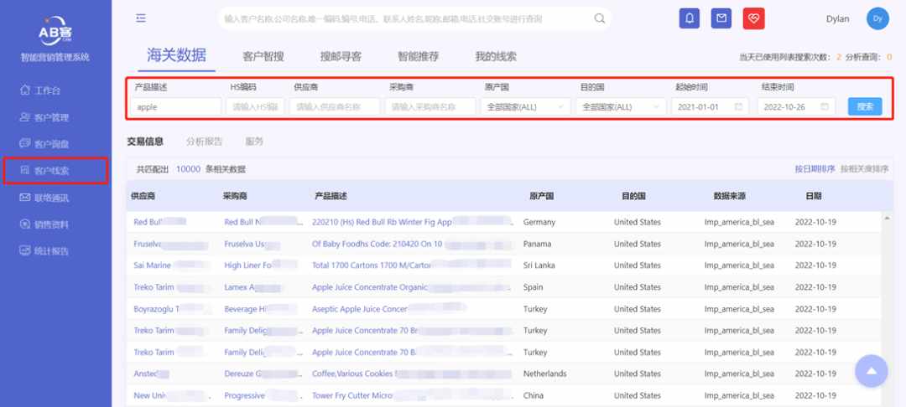The height and width of the screenshot is (407, 906).
Task: Open product link Tower Fry Cutter Micro
Action: [x=352, y=395]
